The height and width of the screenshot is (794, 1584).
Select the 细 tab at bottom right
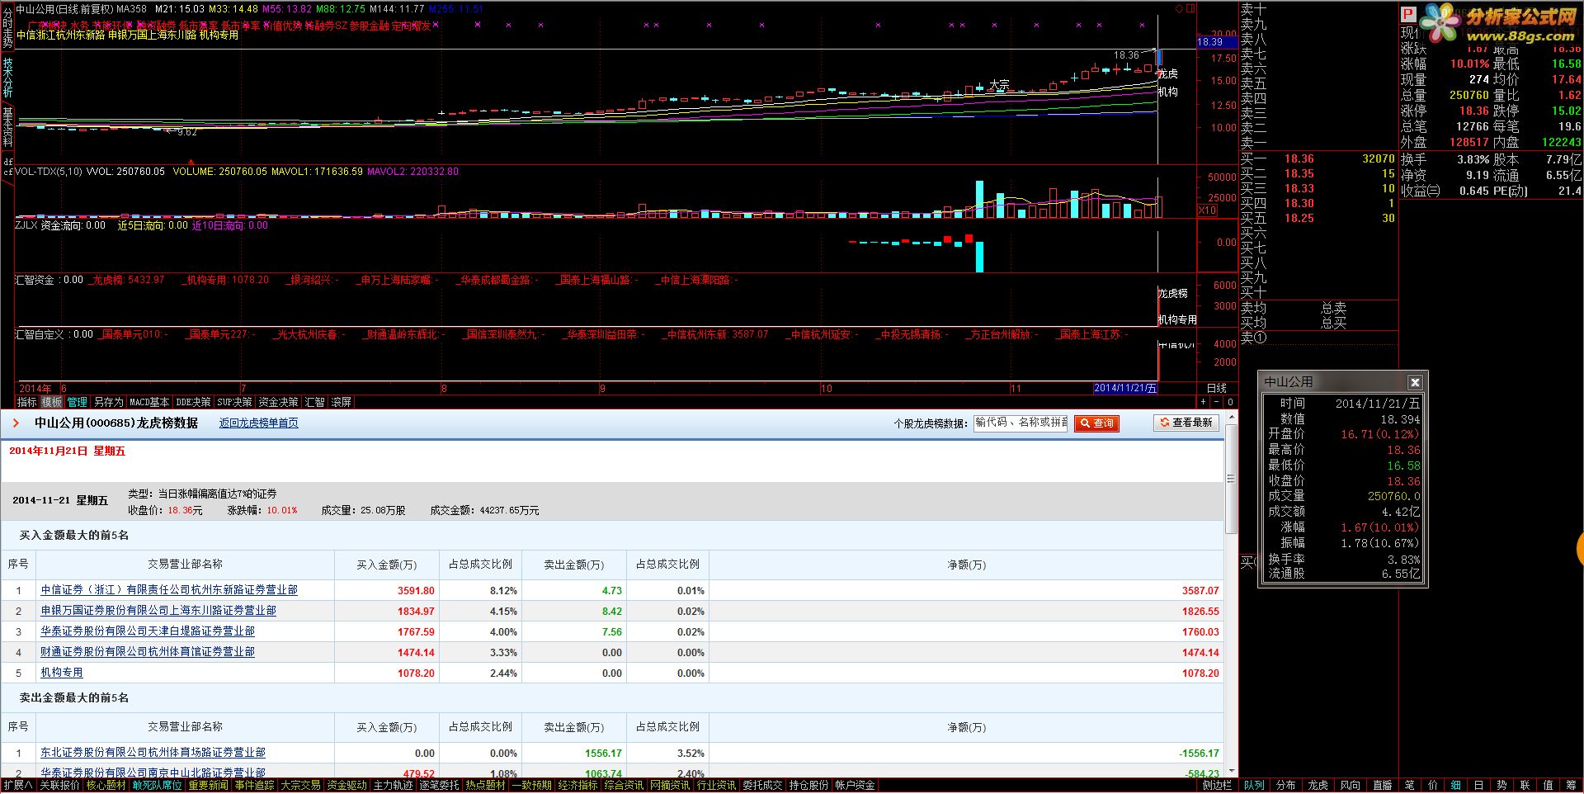click(x=1455, y=786)
